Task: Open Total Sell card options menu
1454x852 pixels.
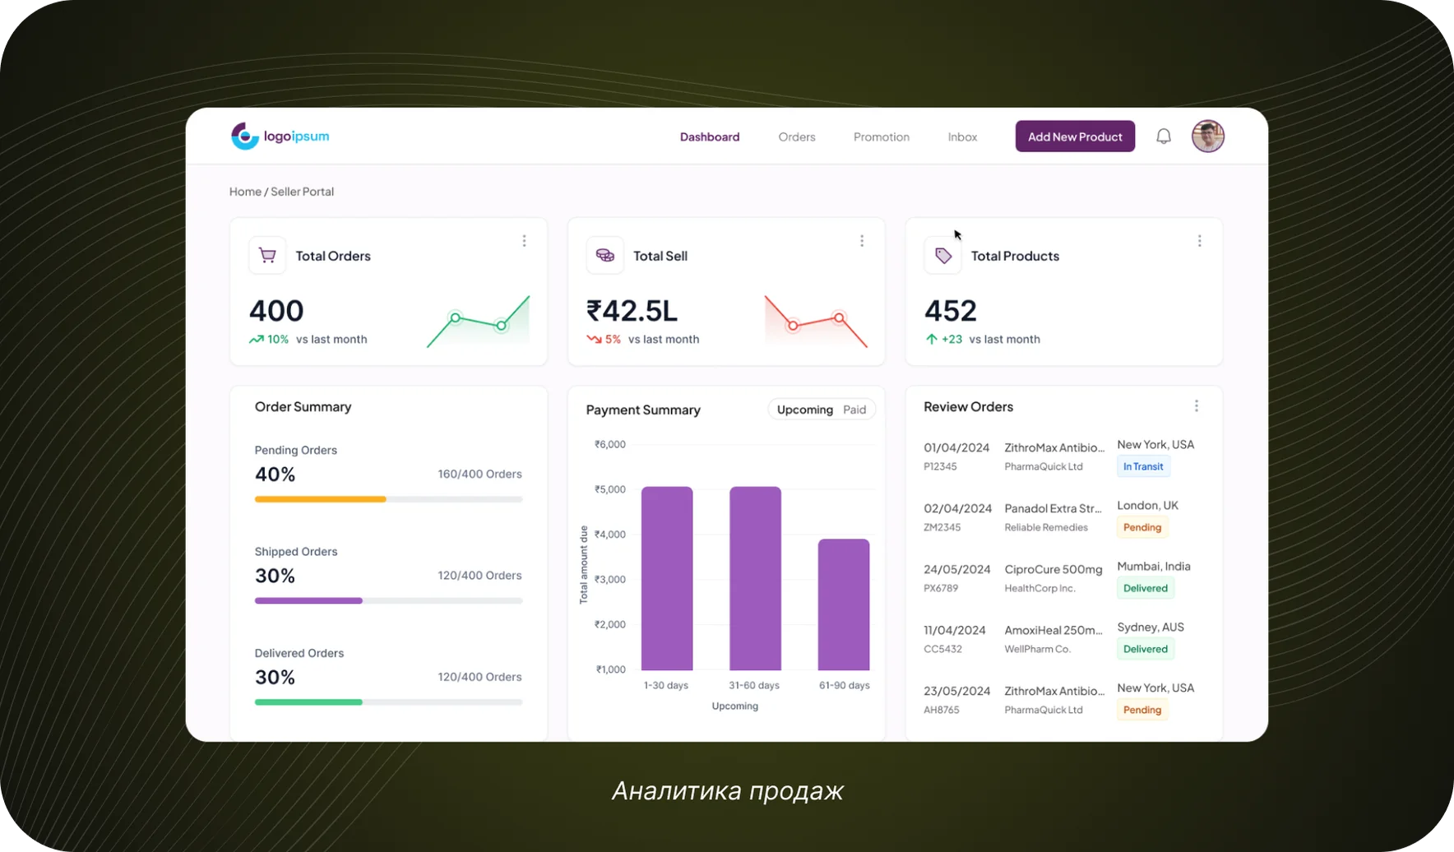Action: [862, 241]
